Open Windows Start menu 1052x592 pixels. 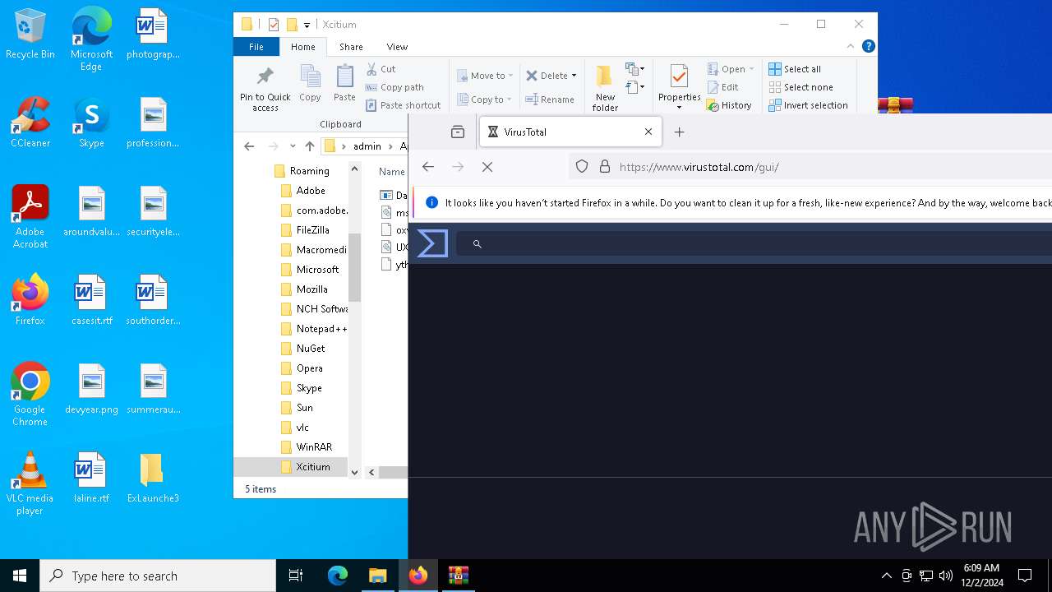(20, 576)
